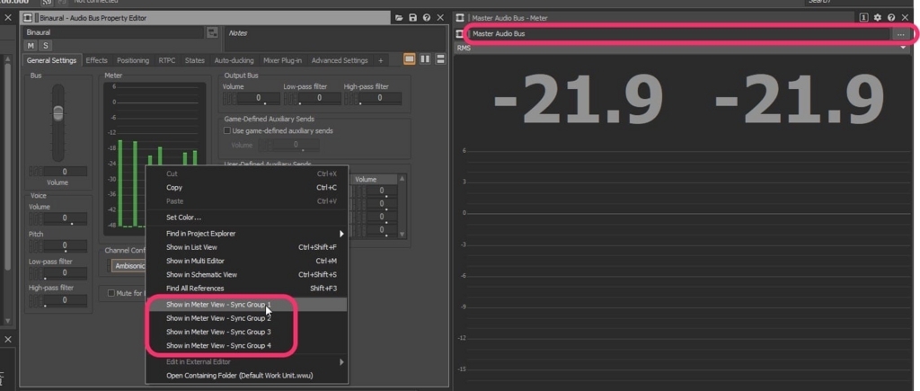
Task: Select the General Settings tab
Action: 51,60
